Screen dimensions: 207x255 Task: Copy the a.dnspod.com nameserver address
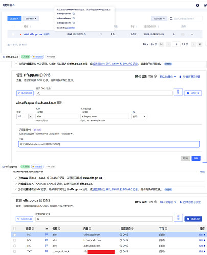[74, 14]
